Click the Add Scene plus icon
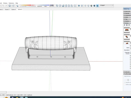Image resolution: width=131 pixels, height=98 pixels. (x=127, y=25)
